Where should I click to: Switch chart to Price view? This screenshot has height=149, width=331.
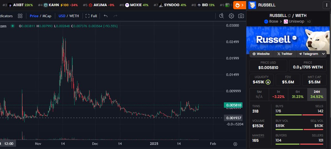click(x=34, y=16)
